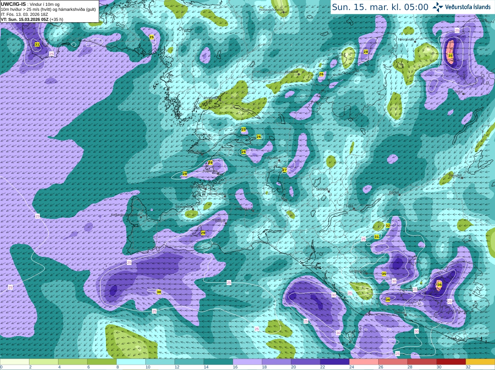Click the Hvanneyri station label
This screenshot has width=495, height=370.
pos(212,98)
